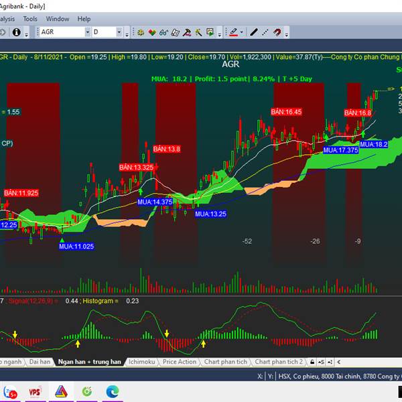Click the left chevron beside sheet tabs
Screen dimensions: 402x402
[338, 362]
